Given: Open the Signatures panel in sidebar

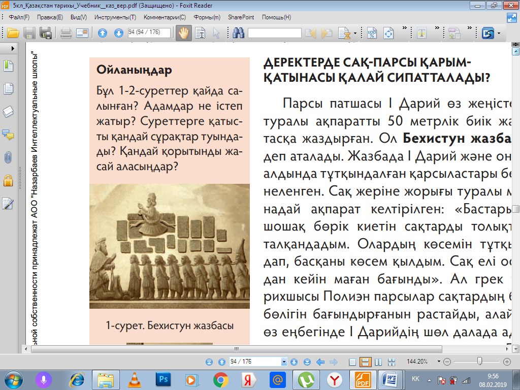Looking at the screenshot, I should (x=8, y=203).
